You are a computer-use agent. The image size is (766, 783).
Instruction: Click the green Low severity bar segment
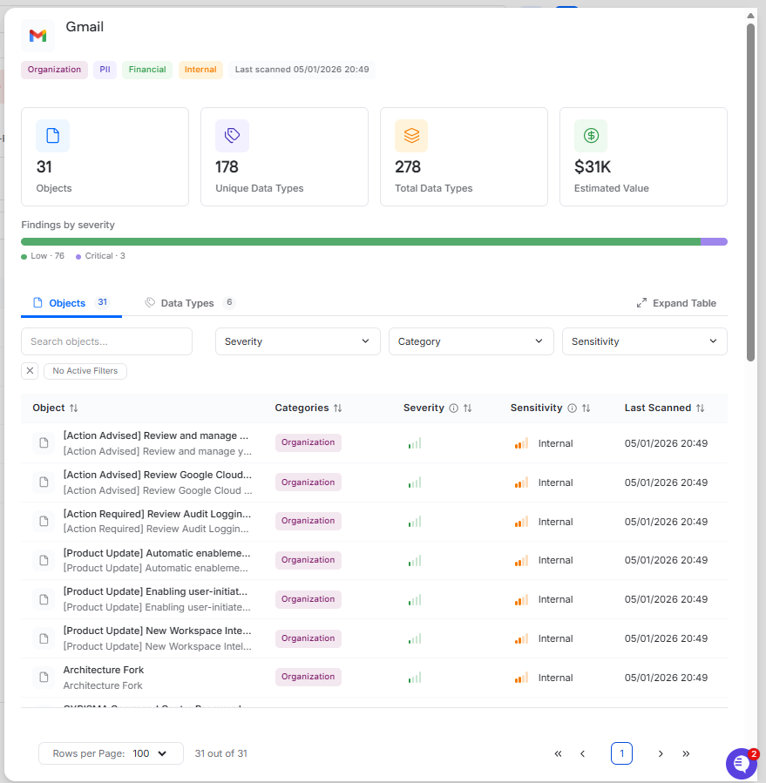[361, 241]
